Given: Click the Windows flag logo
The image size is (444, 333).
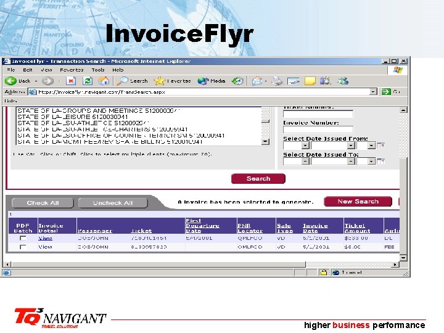Looking at the screenshot, I should click(x=398, y=70).
